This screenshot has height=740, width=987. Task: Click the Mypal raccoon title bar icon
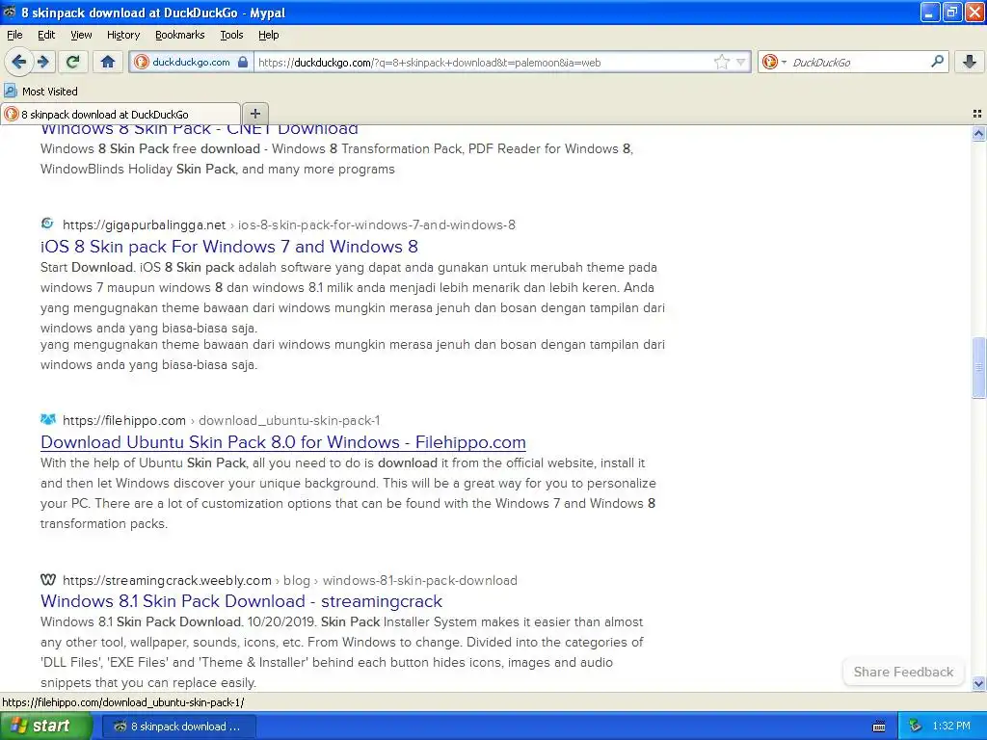coord(10,12)
